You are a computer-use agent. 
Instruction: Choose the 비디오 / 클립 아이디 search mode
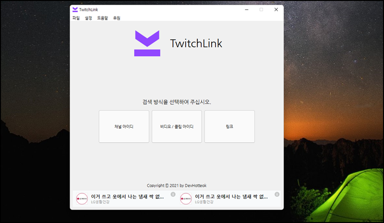point(177,126)
